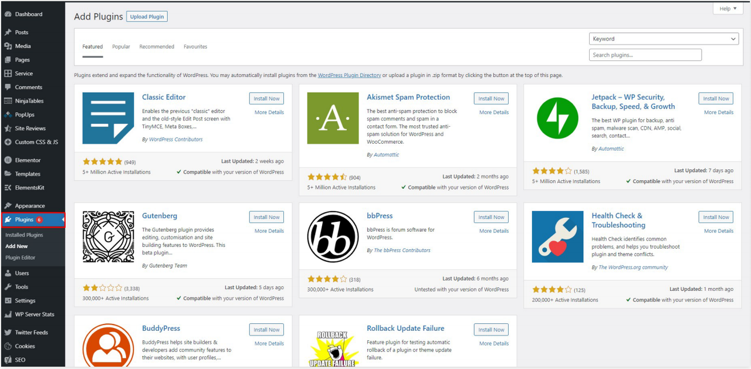Click the WordPress Contributors author link
The height and width of the screenshot is (369, 751).
click(176, 140)
